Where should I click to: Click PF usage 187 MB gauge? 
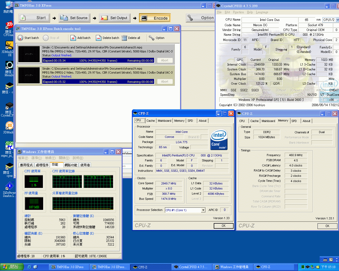(x=34, y=204)
